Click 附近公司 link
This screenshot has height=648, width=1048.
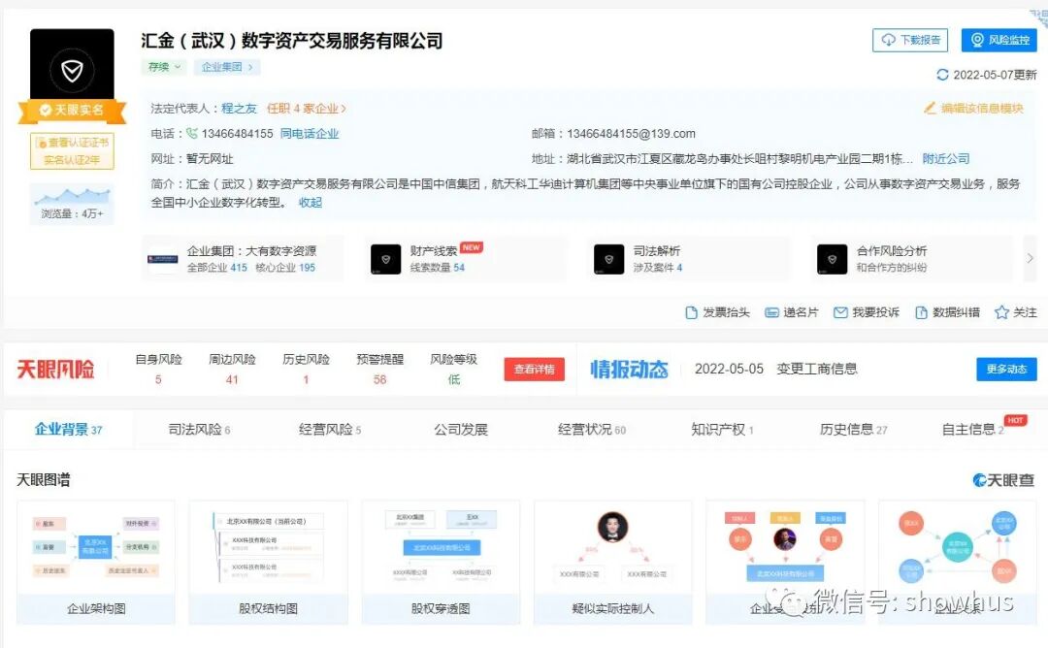pos(945,159)
